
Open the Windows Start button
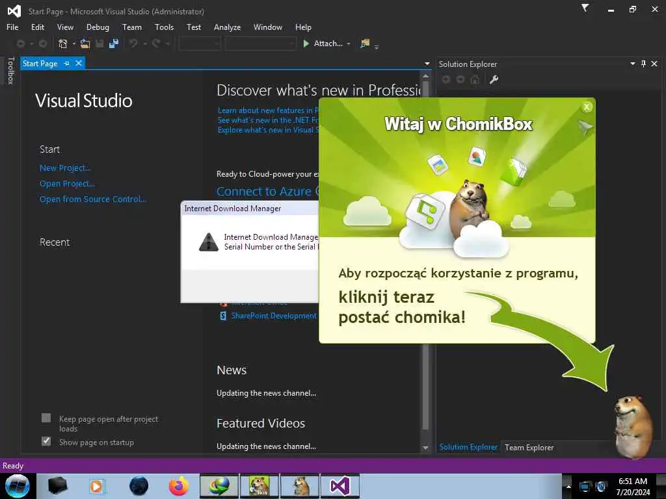click(17, 486)
